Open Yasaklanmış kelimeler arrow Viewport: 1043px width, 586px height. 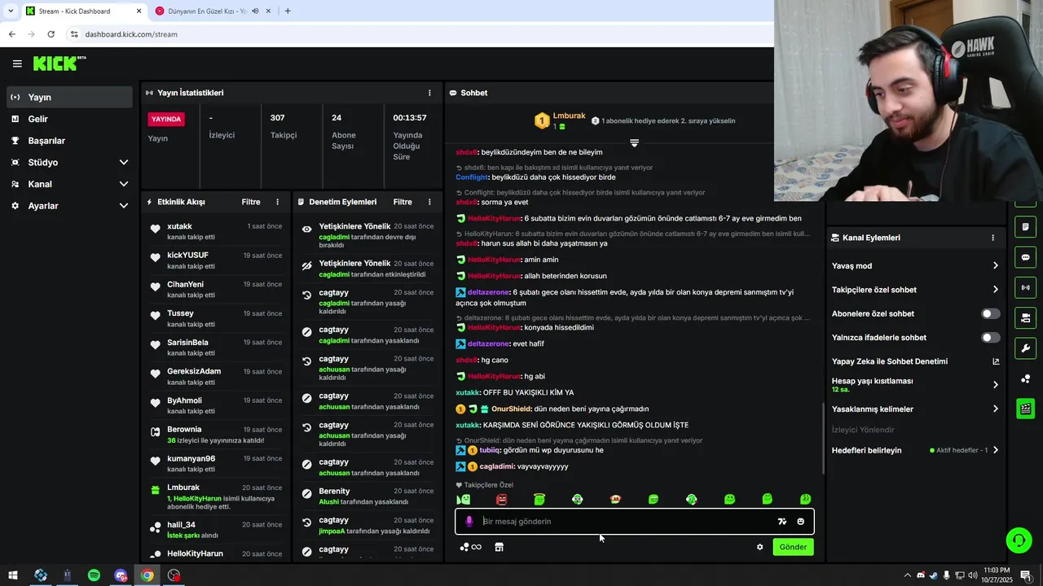[x=995, y=409]
